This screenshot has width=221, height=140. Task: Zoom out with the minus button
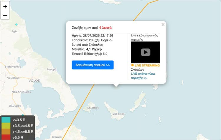point(5,15)
